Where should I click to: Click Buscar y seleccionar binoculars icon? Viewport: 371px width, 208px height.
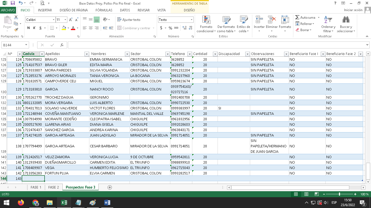(x=346, y=24)
